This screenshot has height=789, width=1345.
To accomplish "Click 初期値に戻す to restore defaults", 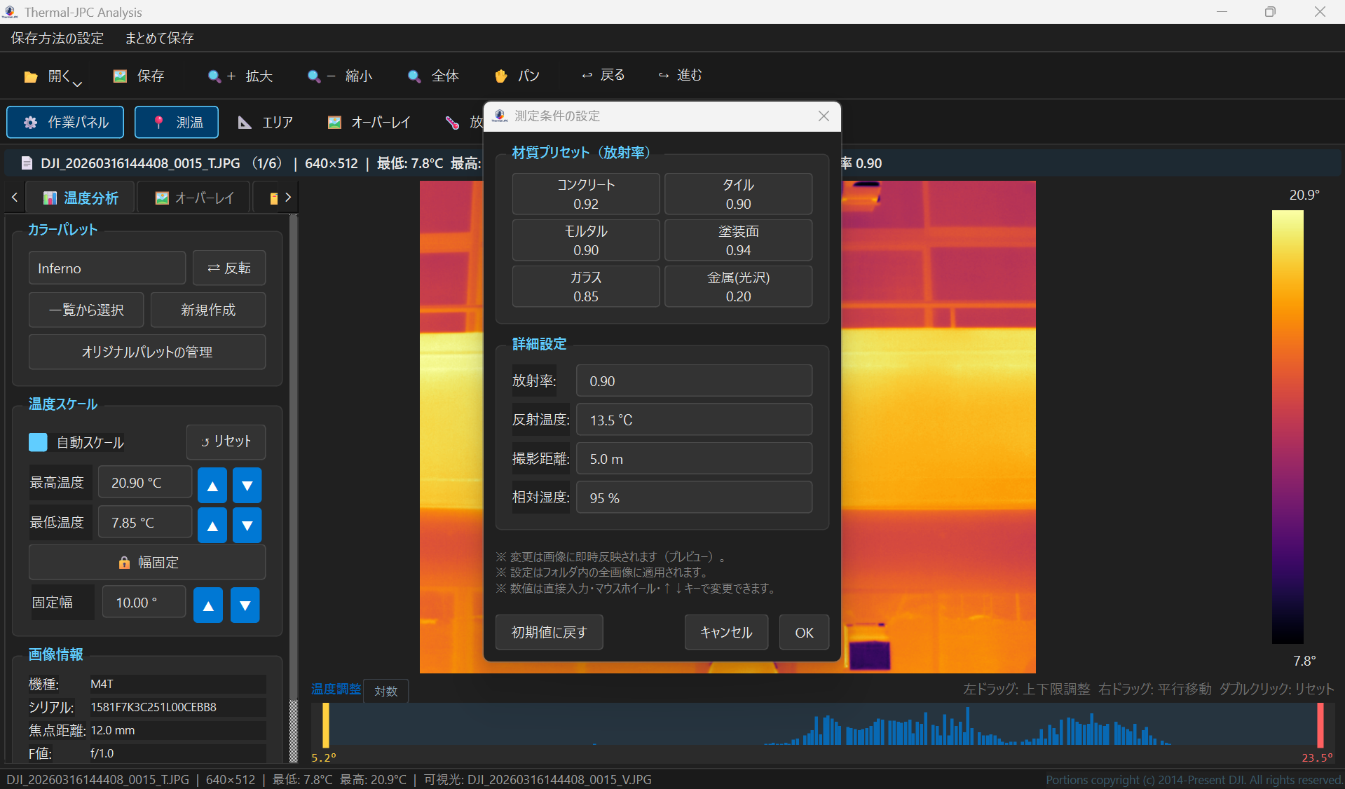I will (549, 632).
